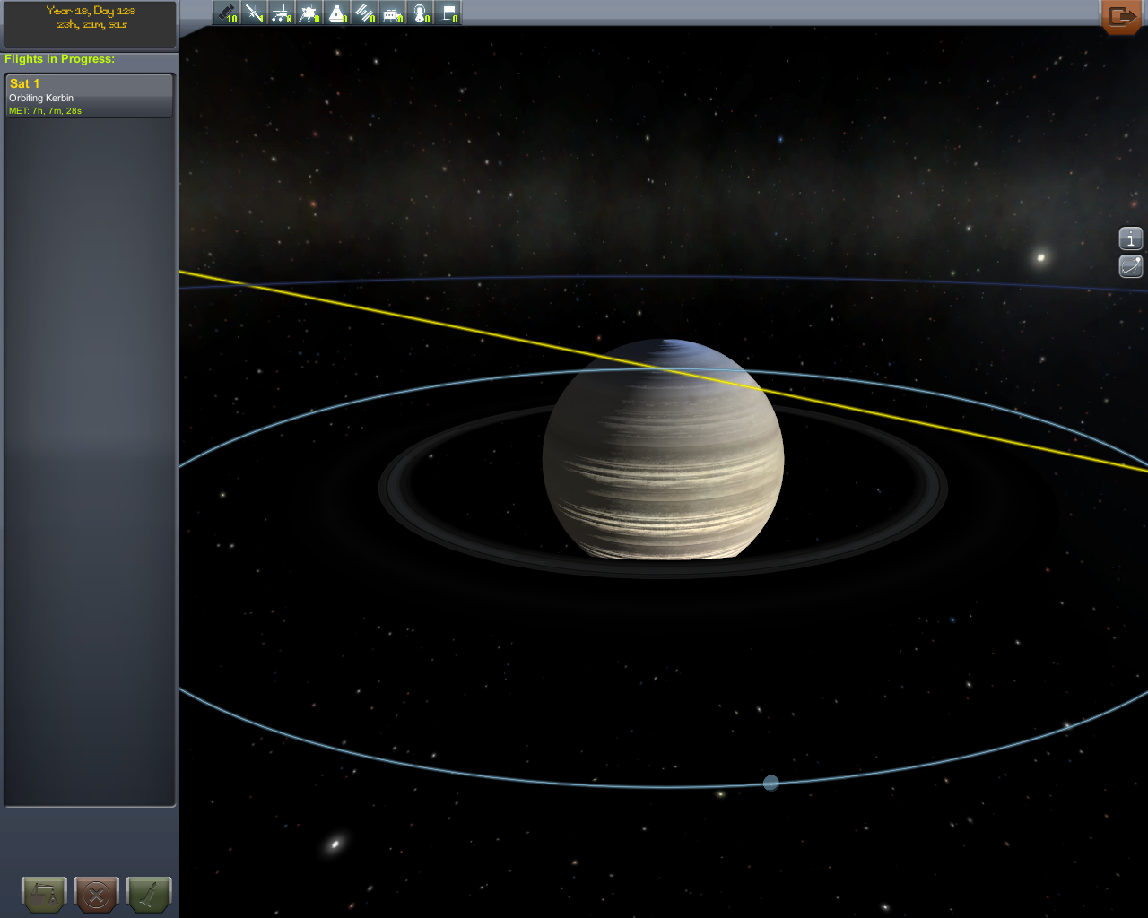Click the 'Orbiting Kerbin' status text

(x=41, y=98)
